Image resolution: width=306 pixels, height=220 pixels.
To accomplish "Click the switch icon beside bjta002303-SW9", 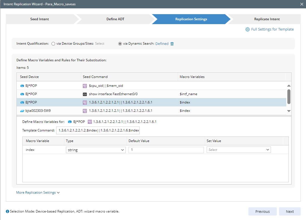I will (22, 111).
